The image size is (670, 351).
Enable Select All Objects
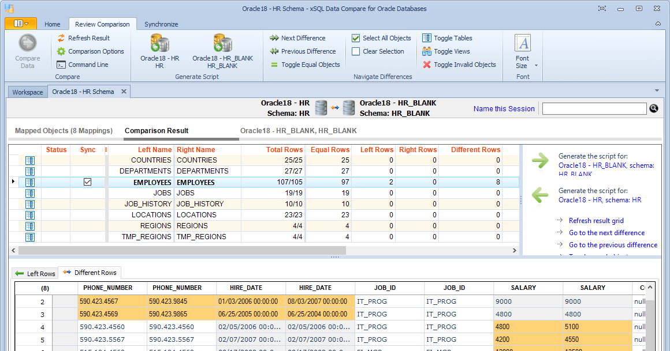(x=356, y=37)
